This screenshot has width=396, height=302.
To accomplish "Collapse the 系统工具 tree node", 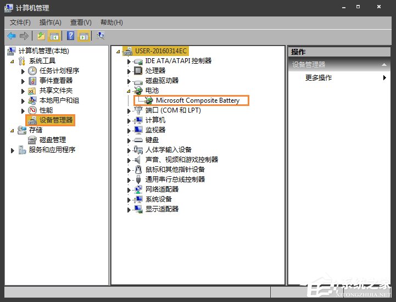I will [12, 61].
